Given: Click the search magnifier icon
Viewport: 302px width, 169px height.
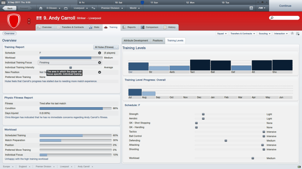Looking at the screenshot, I should [272, 18].
